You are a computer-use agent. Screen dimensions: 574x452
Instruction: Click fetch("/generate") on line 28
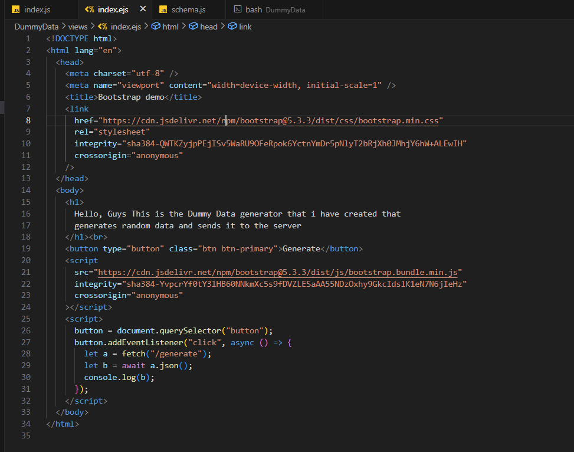pyautogui.click(x=164, y=354)
